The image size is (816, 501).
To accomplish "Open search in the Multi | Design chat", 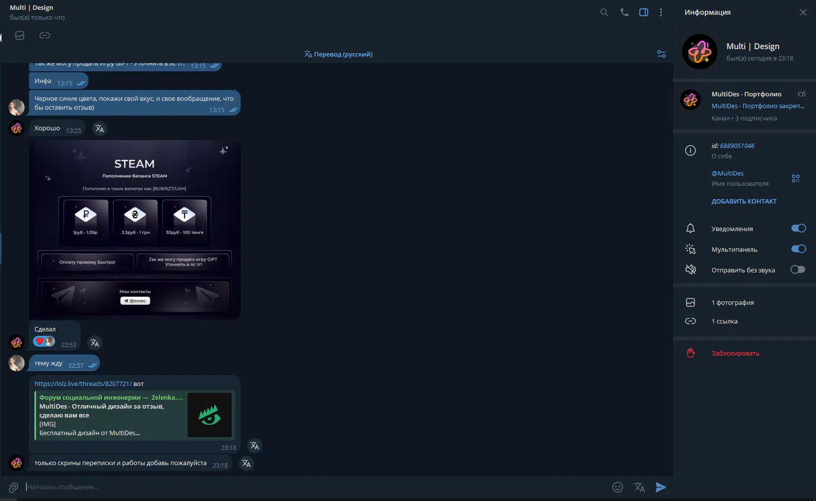I will [604, 12].
